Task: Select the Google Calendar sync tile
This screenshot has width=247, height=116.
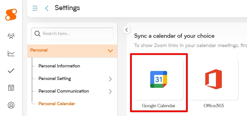Action: pos(159,79)
